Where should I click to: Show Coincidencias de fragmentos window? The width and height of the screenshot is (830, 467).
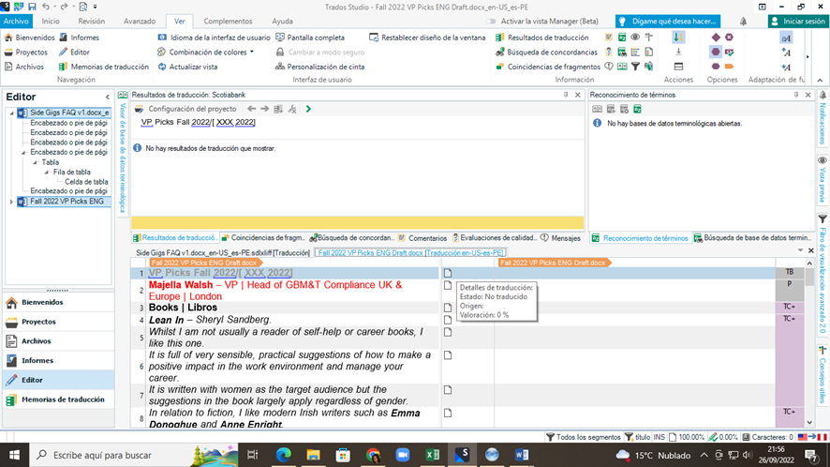click(x=548, y=67)
